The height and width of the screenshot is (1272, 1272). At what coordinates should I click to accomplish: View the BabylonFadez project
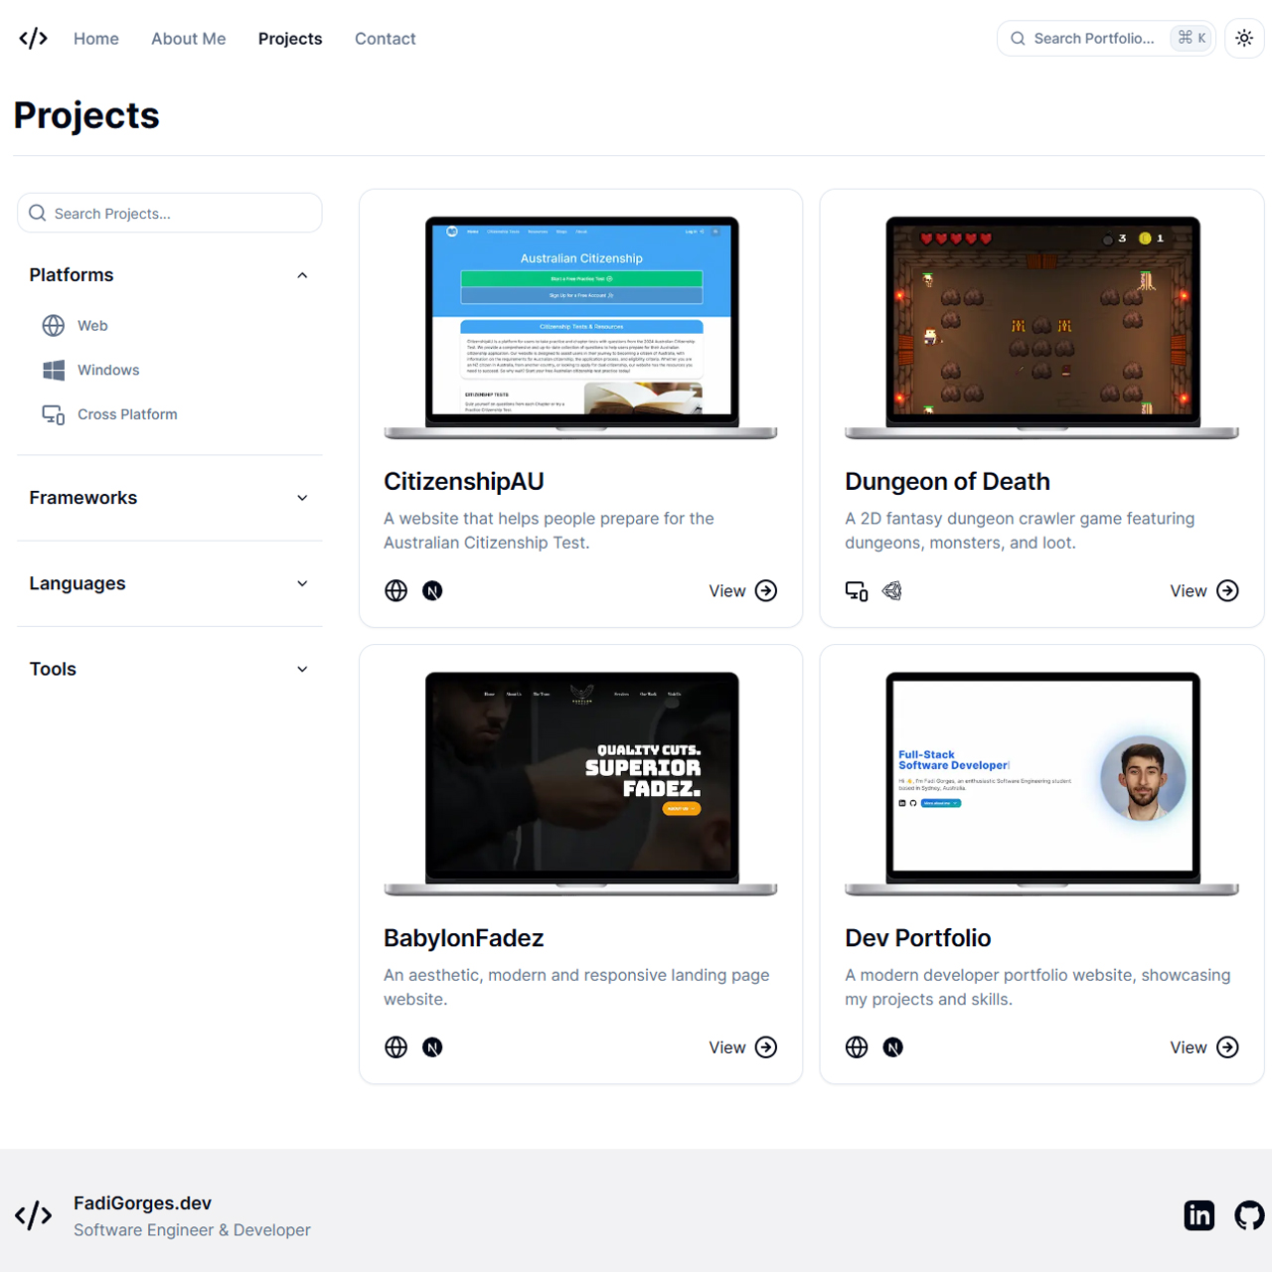click(x=742, y=1046)
